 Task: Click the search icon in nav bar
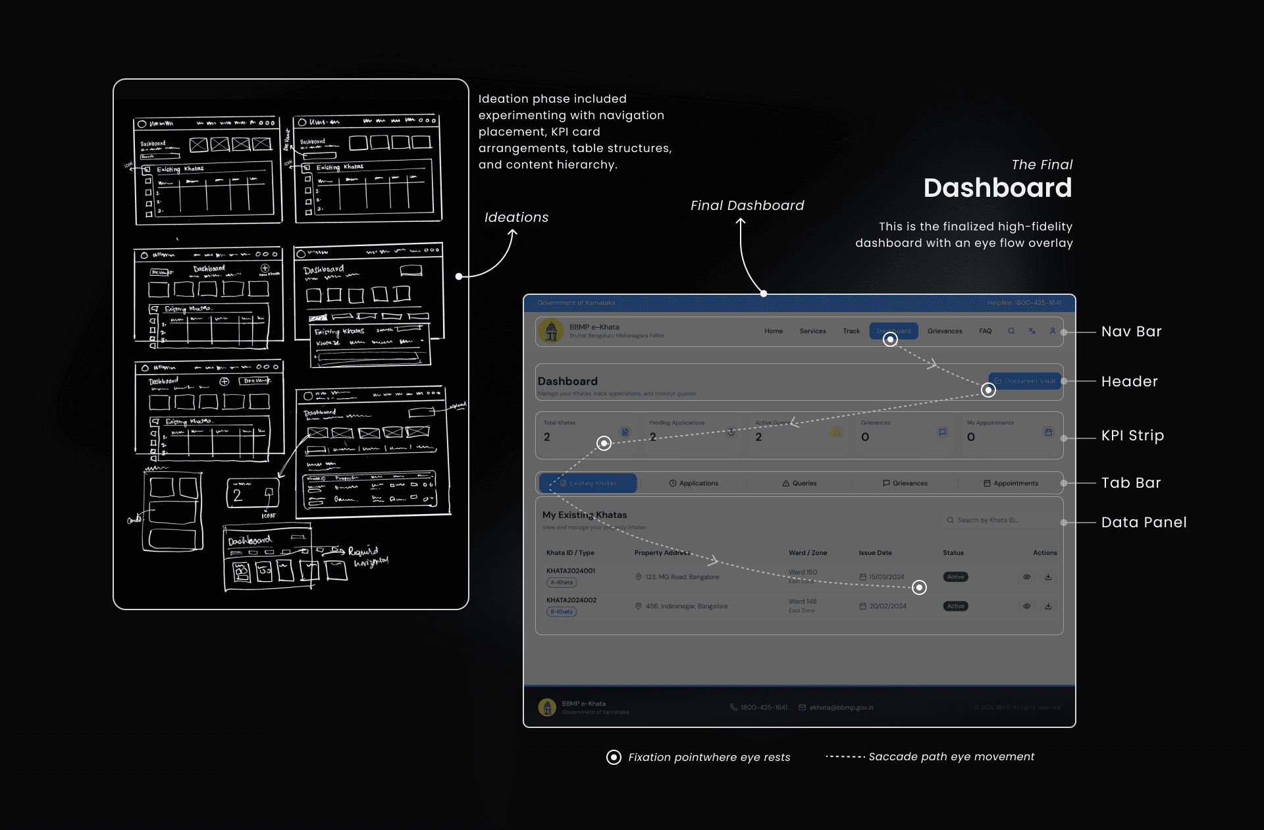click(x=1011, y=331)
